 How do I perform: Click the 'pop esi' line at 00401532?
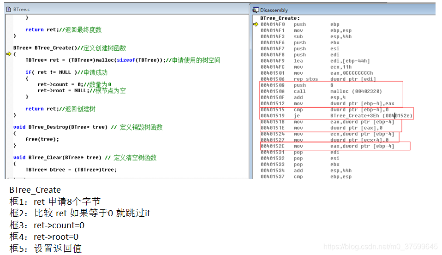point(300,158)
